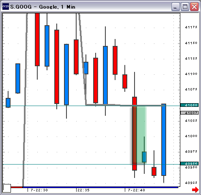
Task: Click the blue time-axis scroll bar
Action: click(100, 187)
